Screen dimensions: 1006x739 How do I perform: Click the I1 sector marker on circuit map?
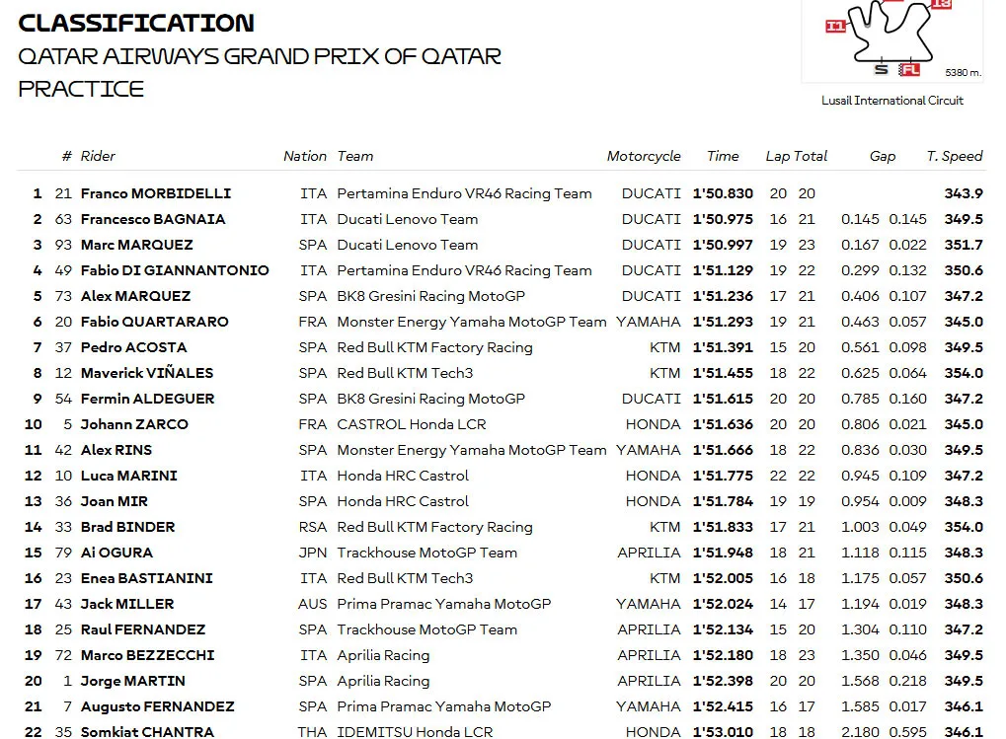click(x=834, y=26)
